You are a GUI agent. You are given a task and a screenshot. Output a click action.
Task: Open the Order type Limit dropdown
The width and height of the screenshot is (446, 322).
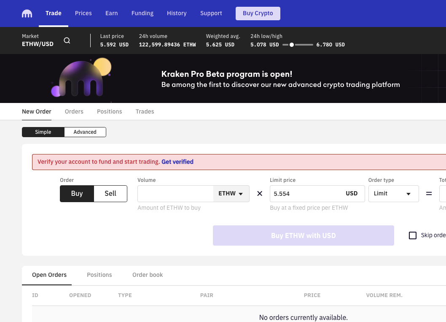(x=393, y=194)
